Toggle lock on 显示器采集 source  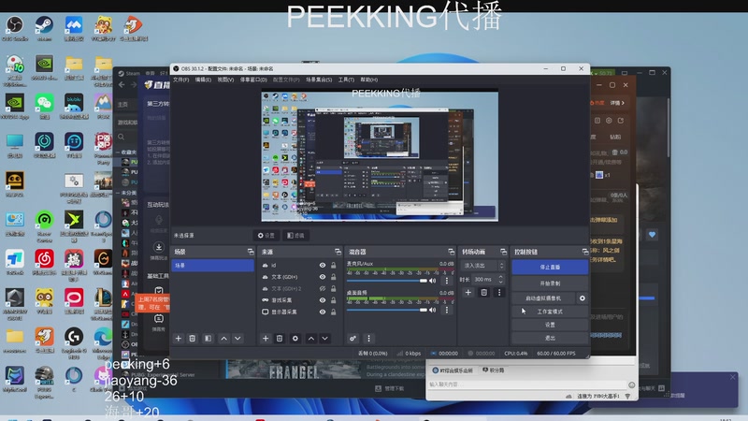334,312
